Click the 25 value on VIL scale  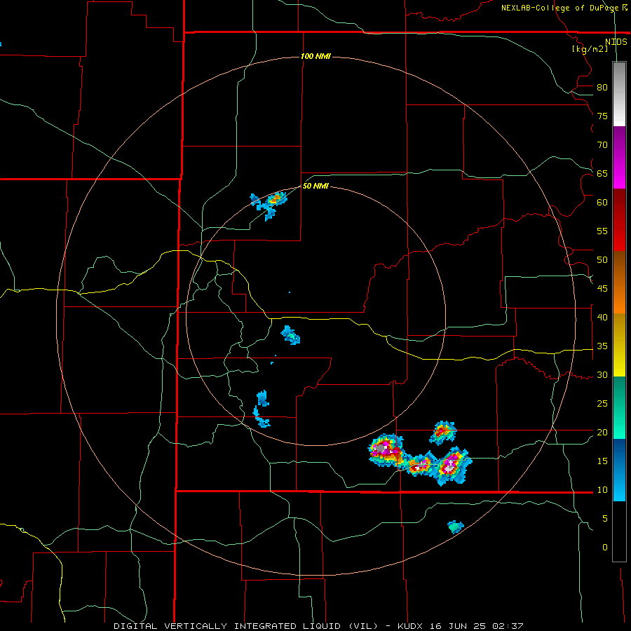click(602, 404)
